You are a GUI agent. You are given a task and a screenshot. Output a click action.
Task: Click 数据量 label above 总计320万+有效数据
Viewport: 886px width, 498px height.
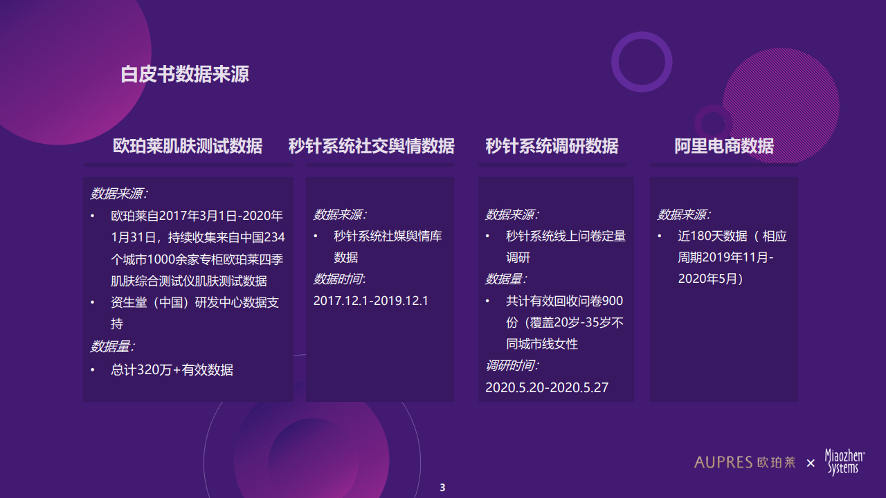pos(112,346)
